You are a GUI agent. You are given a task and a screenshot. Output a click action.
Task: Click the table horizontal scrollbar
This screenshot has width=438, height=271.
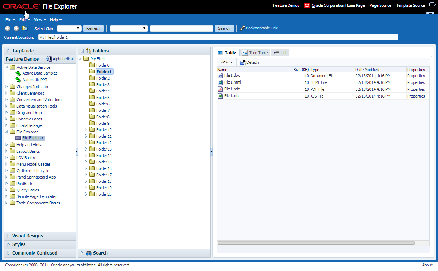point(316,243)
